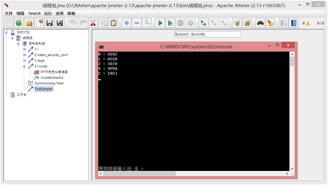Click the Paste clipboard icon
This screenshot has height=185, width=328.
(113, 23)
